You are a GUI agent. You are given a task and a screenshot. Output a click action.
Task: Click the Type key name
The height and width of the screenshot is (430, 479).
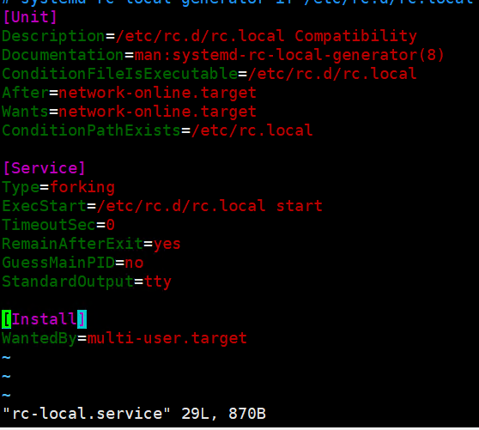coord(21,187)
